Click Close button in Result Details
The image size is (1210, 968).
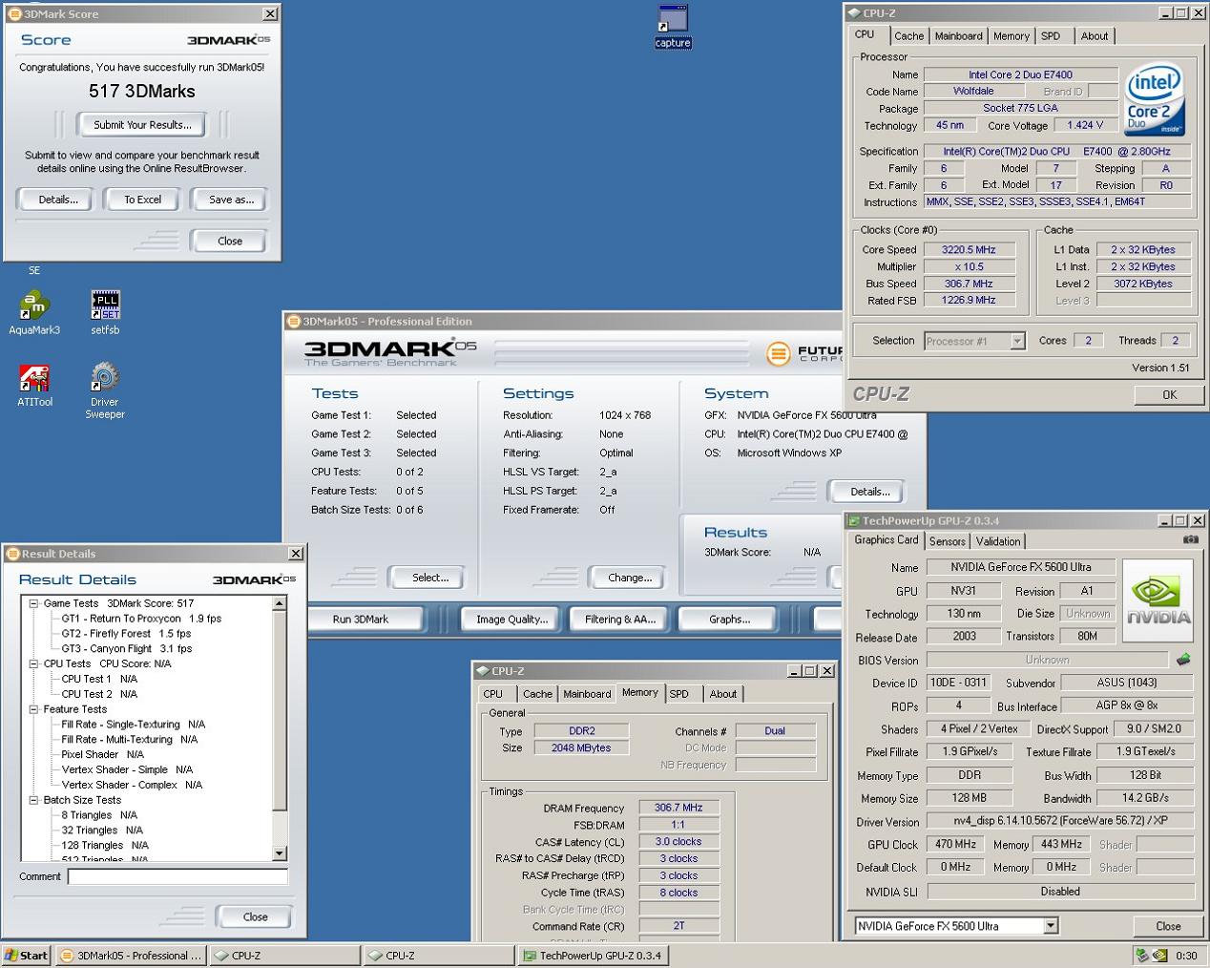click(256, 916)
